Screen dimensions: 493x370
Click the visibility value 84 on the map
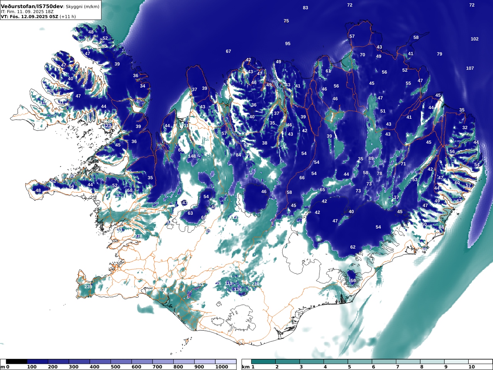coord(238,155)
